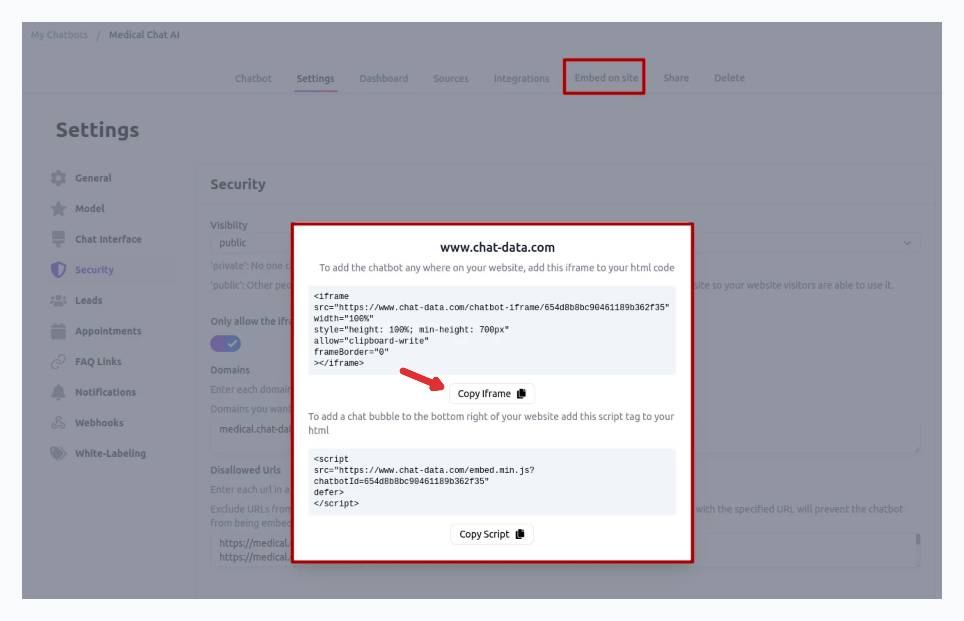The width and height of the screenshot is (964, 621).
Task: Click clipboard icon beside Copy Script
Action: click(520, 534)
